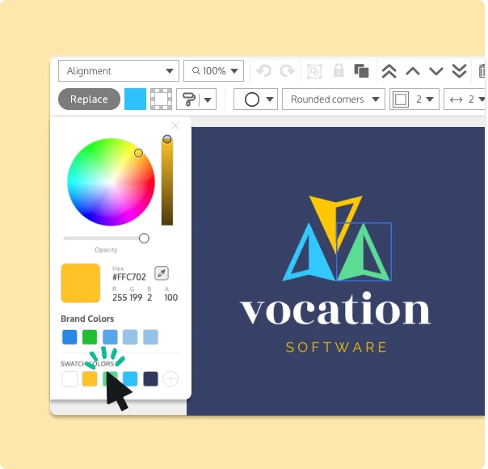Select the cyan swatch color
Viewport: 488px width, 469px height.
(x=130, y=378)
